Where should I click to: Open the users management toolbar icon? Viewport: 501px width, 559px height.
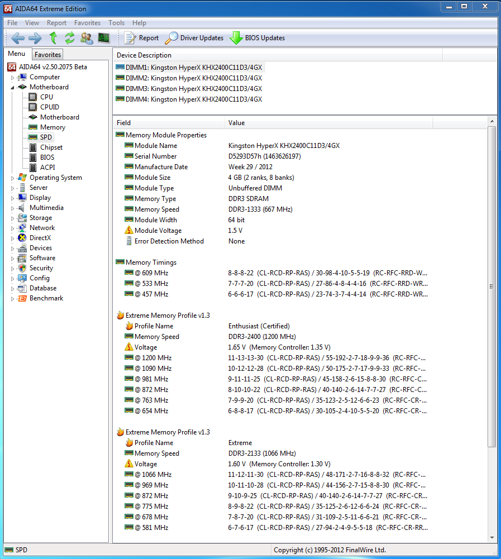click(x=87, y=38)
